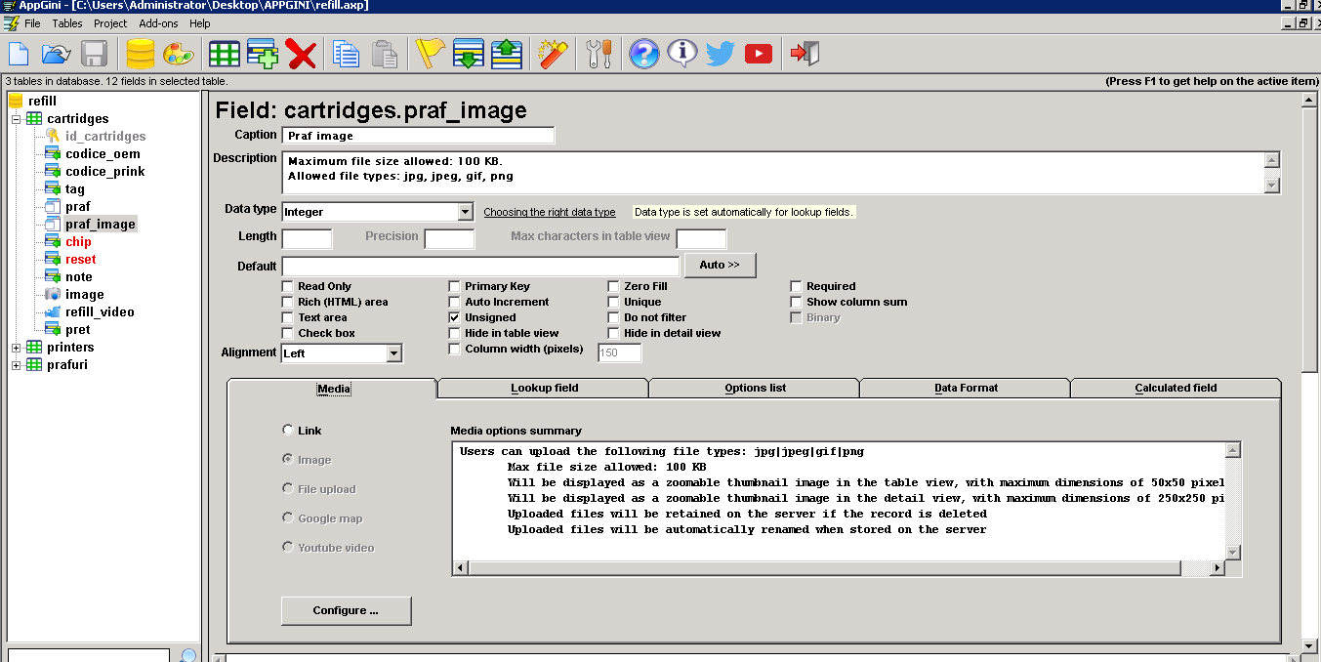Switch to the Options list tab
The image size is (1321, 662).
coord(755,388)
